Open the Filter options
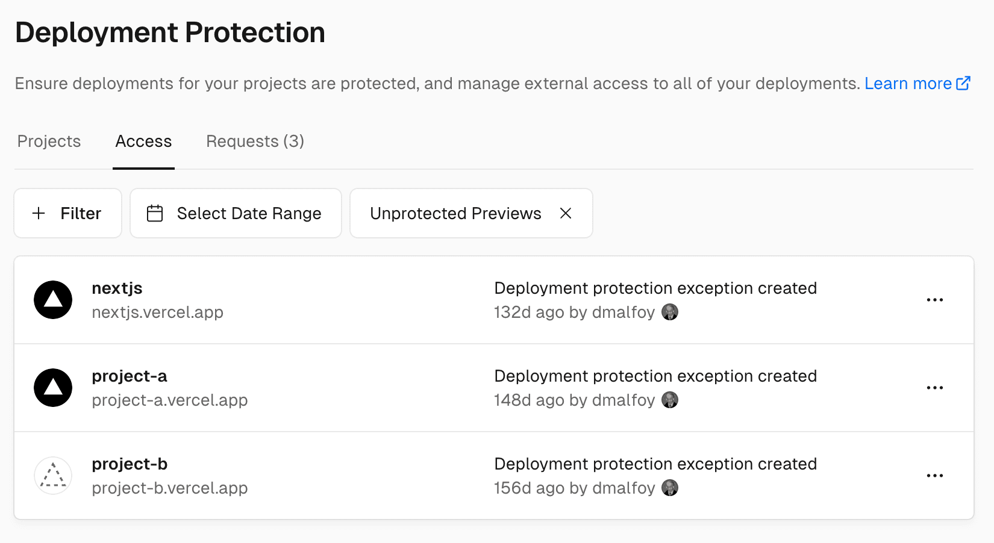Image resolution: width=994 pixels, height=543 pixels. (67, 213)
